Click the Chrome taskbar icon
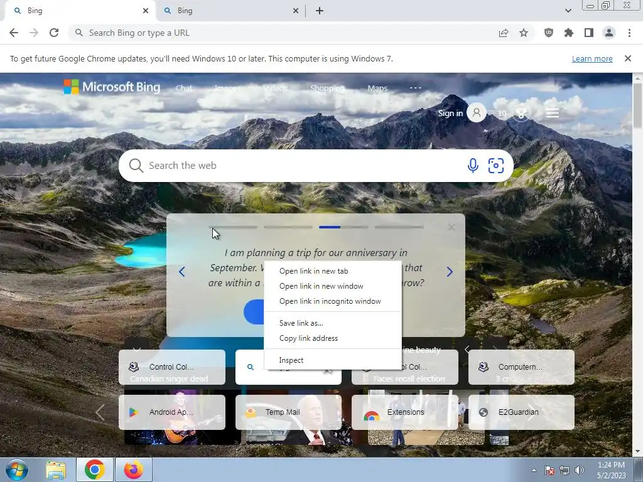The image size is (643, 482). click(94, 469)
